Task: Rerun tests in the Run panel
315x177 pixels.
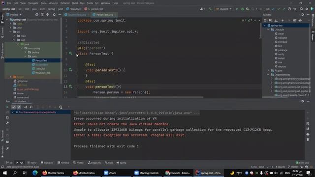Action: tap(7, 107)
